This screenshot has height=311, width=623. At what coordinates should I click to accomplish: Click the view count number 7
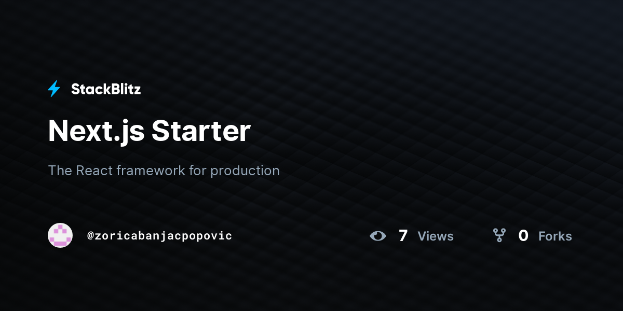[403, 236]
